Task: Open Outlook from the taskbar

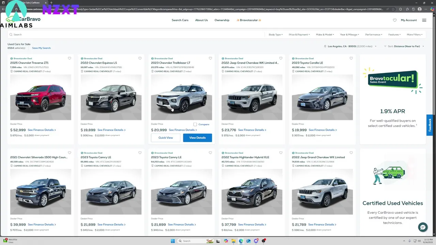Action: pos(248,241)
